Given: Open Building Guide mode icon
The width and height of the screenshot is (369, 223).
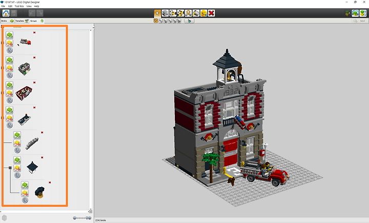Looking at the screenshot, I should click(363, 13).
